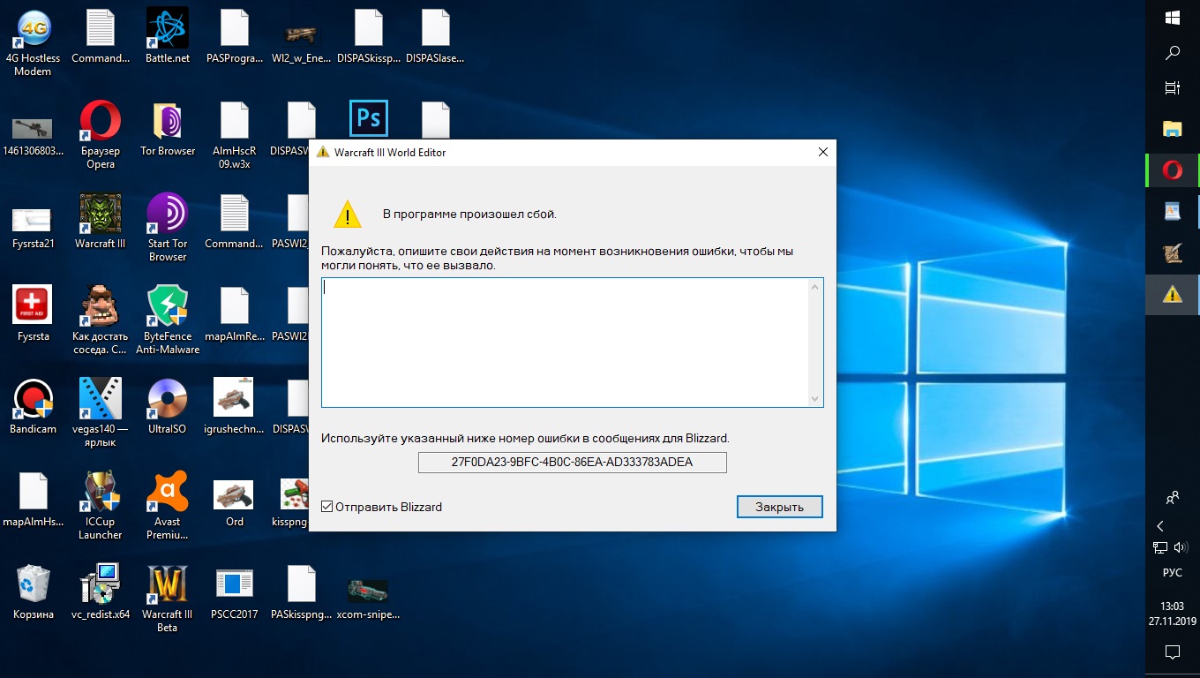
Task: Select the vegas140 — ярлык shortcut
Action: pos(101,413)
